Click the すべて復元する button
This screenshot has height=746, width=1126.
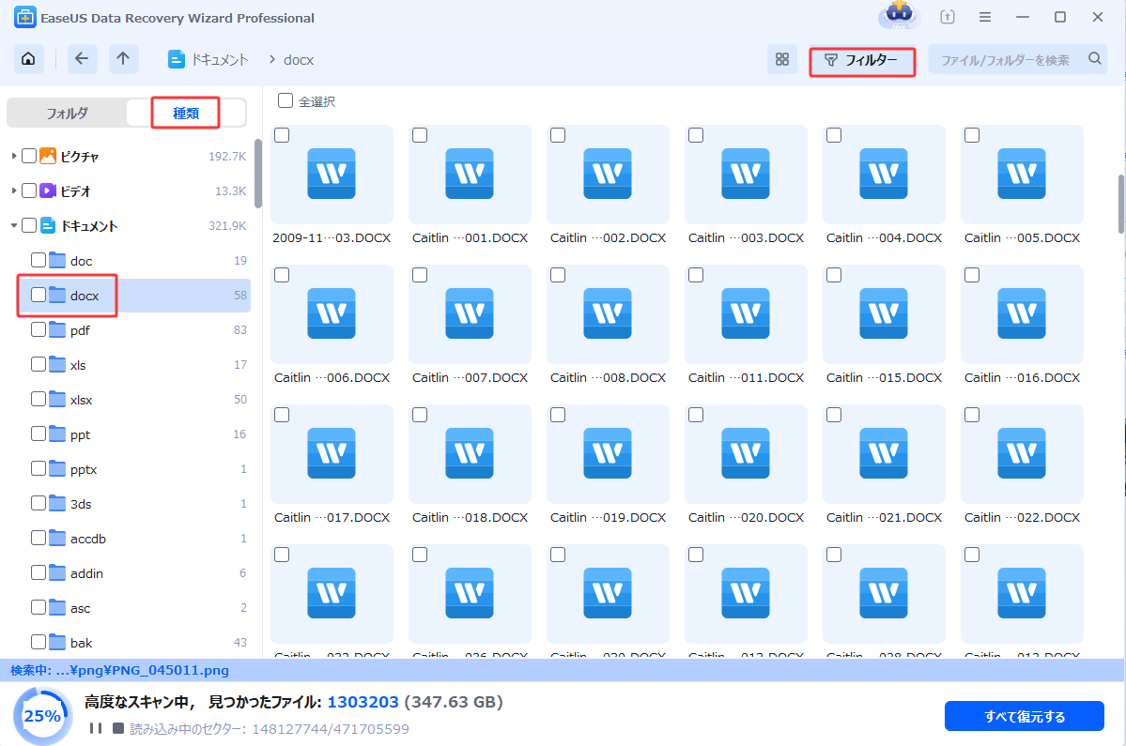(1025, 716)
